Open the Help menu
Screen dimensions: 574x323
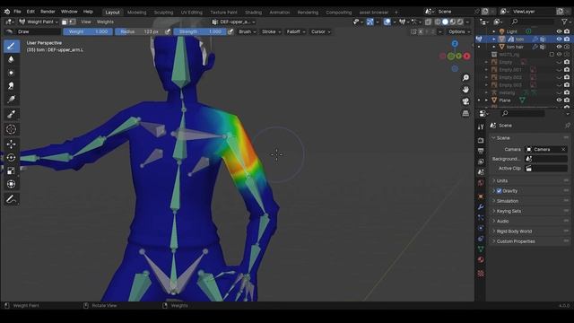88,12
